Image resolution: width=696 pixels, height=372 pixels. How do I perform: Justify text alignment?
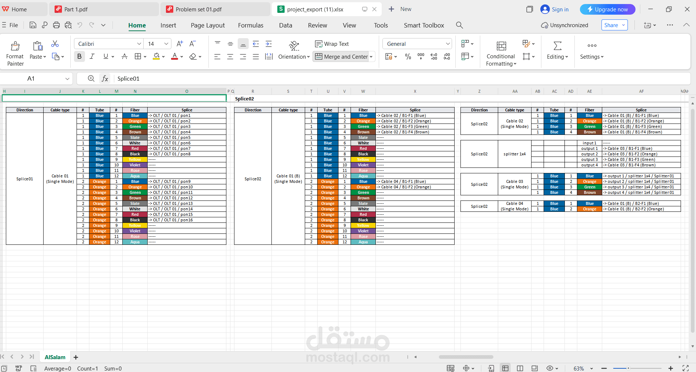(256, 56)
